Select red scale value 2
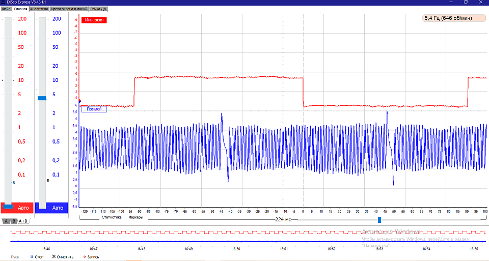Viewport: 489px width, 261px height. point(19,113)
